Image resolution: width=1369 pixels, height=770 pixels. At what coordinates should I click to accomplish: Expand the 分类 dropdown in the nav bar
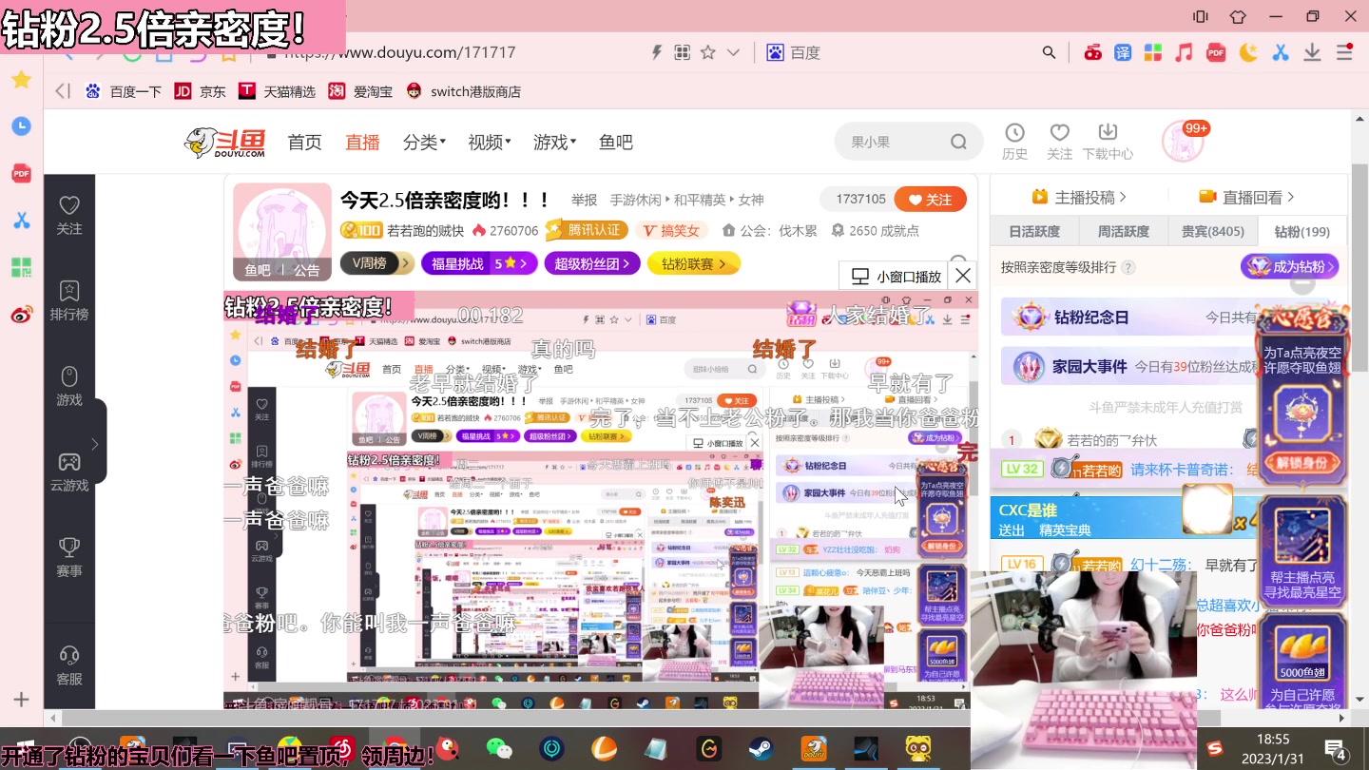coord(422,141)
